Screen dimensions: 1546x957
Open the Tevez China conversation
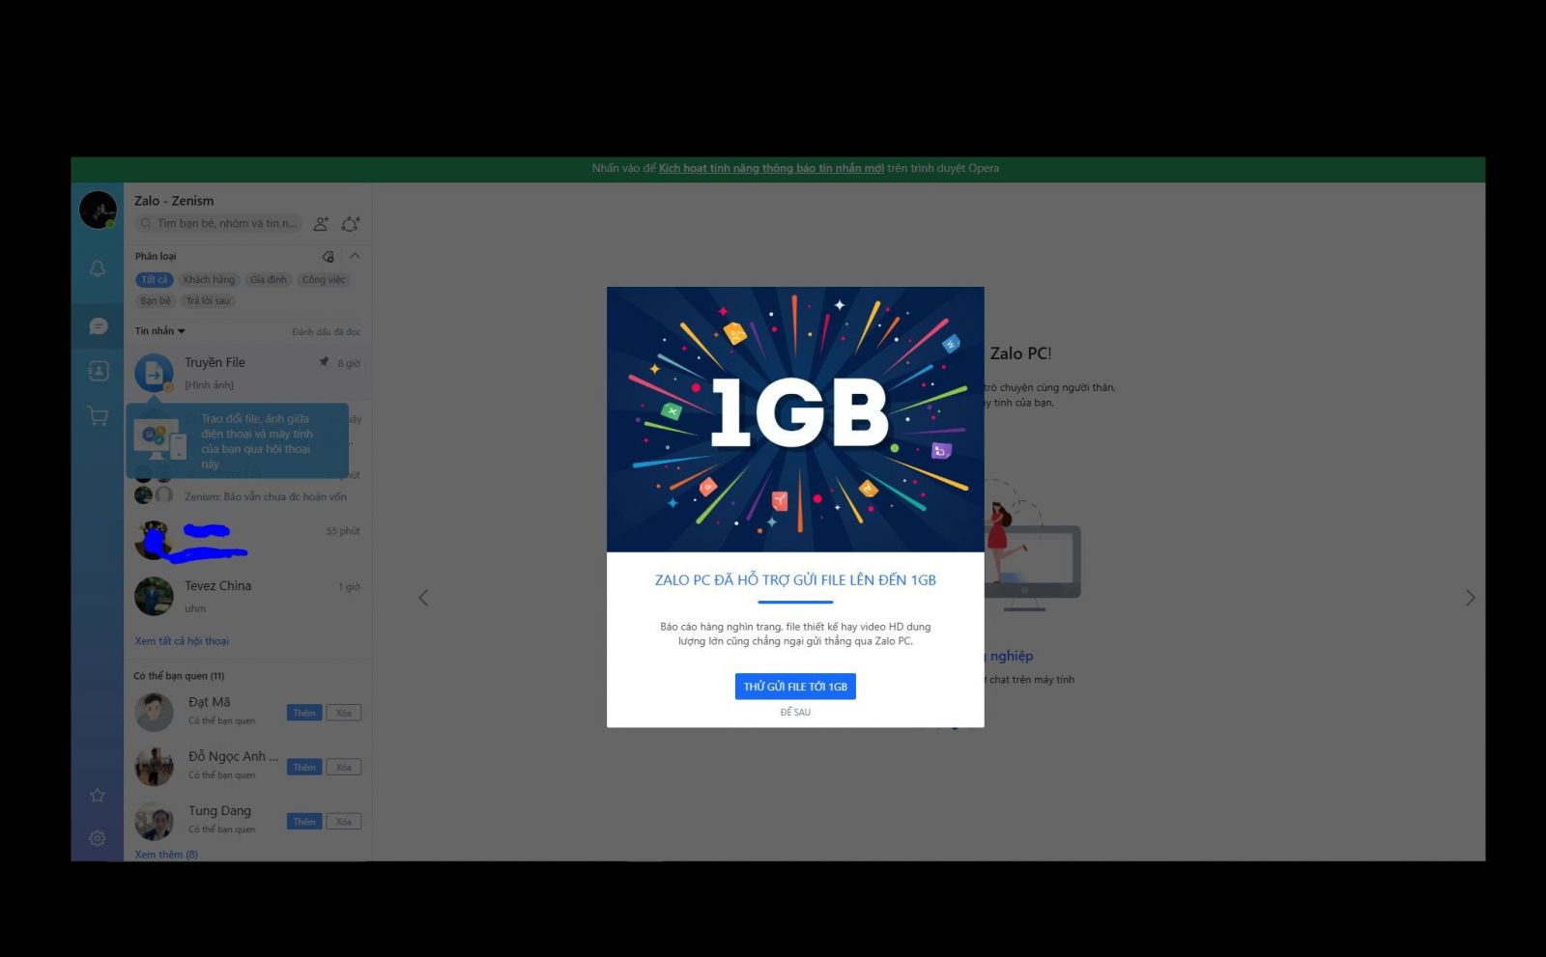click(x=247, y=596)
